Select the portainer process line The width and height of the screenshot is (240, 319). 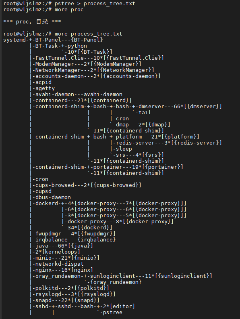tap(138, 167)
